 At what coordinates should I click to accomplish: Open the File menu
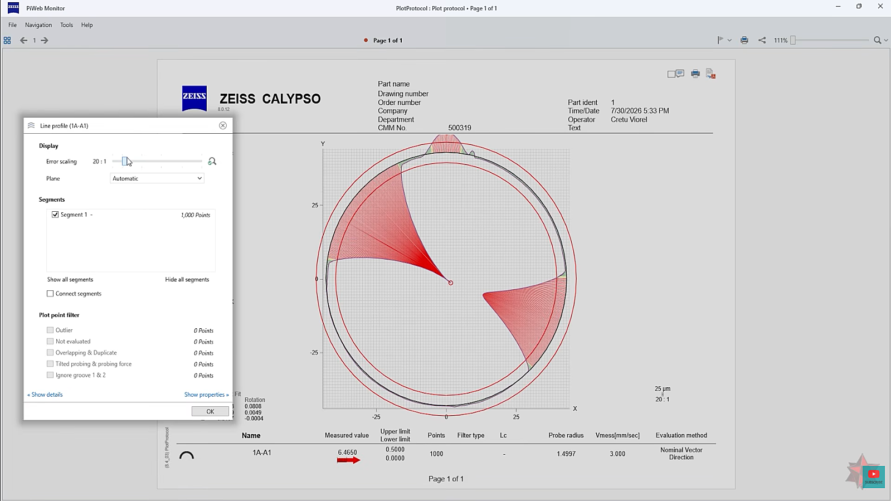pyautogui.click(x=12, y=25)
